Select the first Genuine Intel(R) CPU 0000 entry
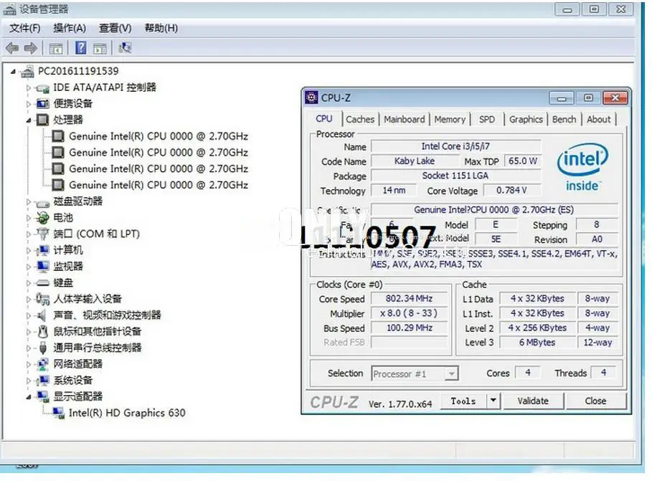652x481 pixels. coord(159,136)
